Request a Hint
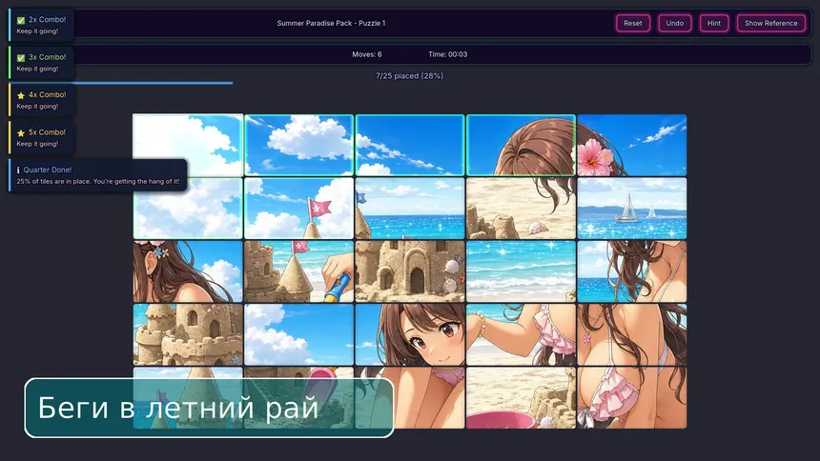820x461 pixels. 714,23
